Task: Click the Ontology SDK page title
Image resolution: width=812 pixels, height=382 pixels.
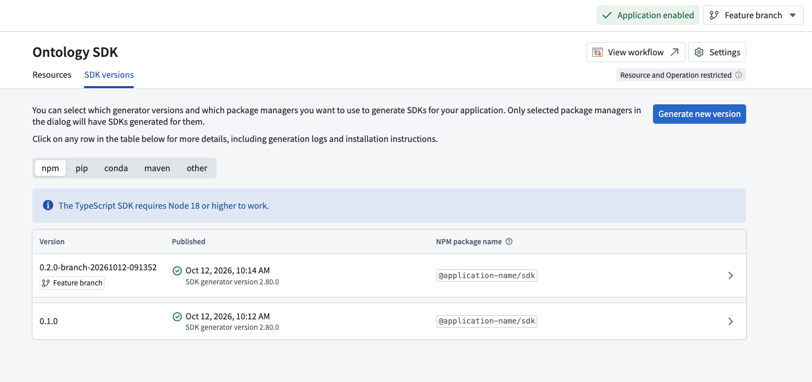Action: point(75,52)
